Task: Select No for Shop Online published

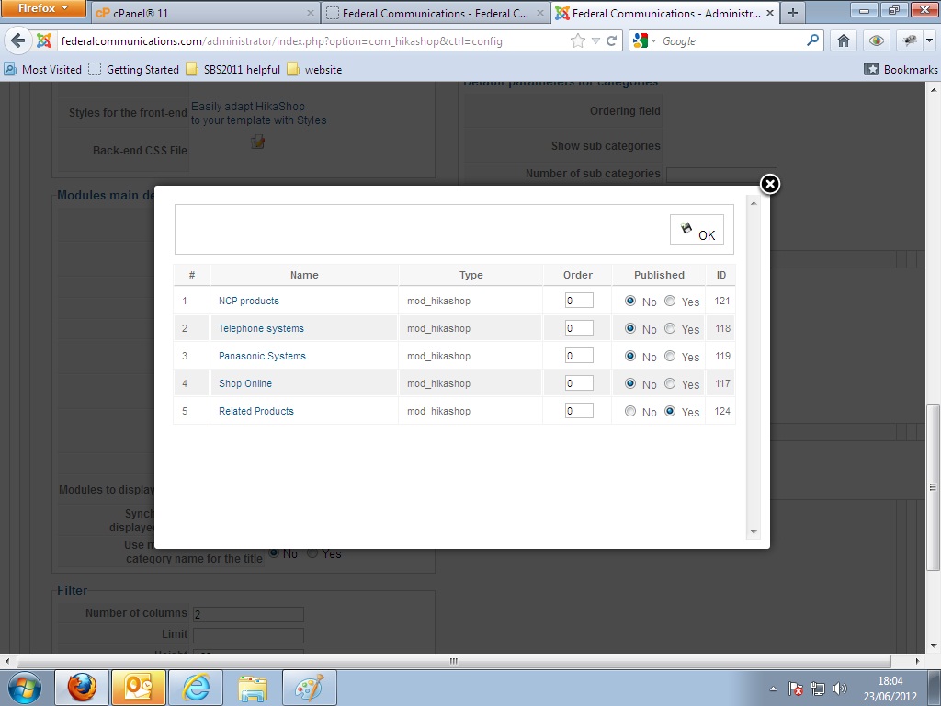Action: 630,383
